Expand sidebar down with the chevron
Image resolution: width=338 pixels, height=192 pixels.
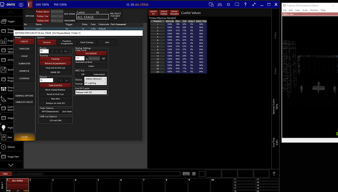click(x=11, y=165)
